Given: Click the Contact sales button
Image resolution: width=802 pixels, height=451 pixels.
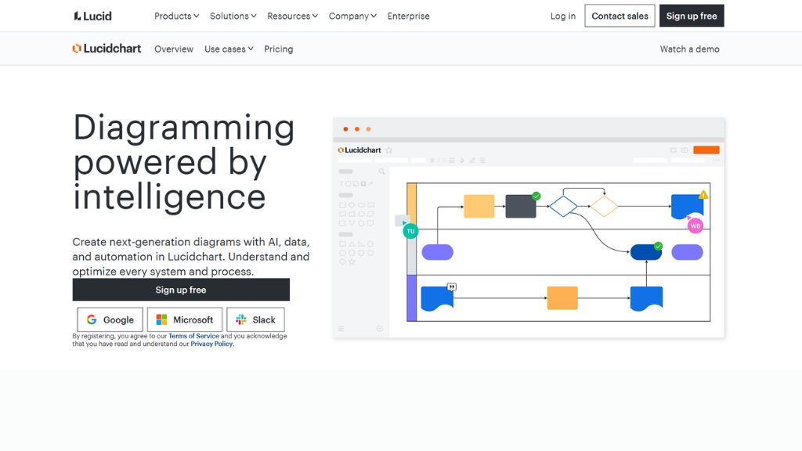Looking at the screenshot, I should [x=620, y=16].
